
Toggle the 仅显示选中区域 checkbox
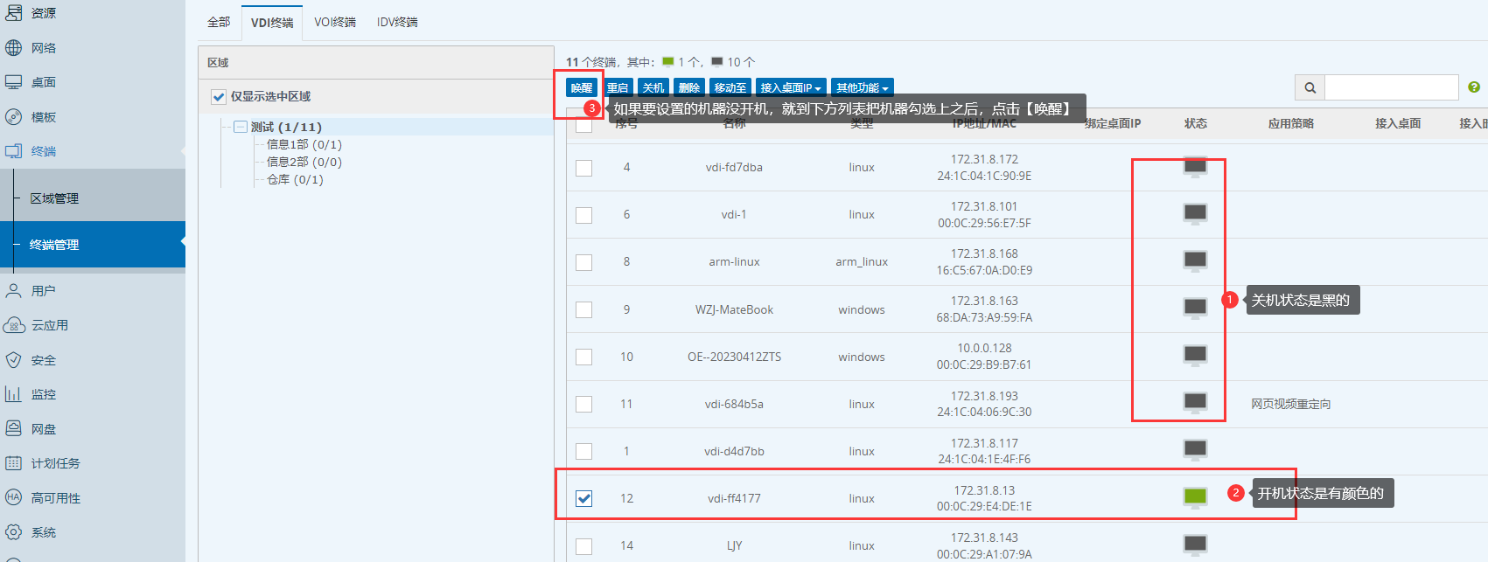coord(219,97)
